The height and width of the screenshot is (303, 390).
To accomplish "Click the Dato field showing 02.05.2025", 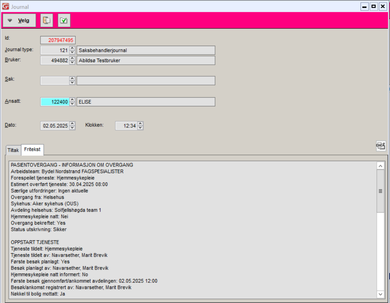I will (55, 126).
